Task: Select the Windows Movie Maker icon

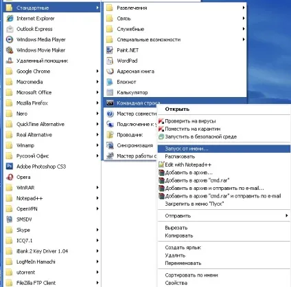Action: click(10, 50)
